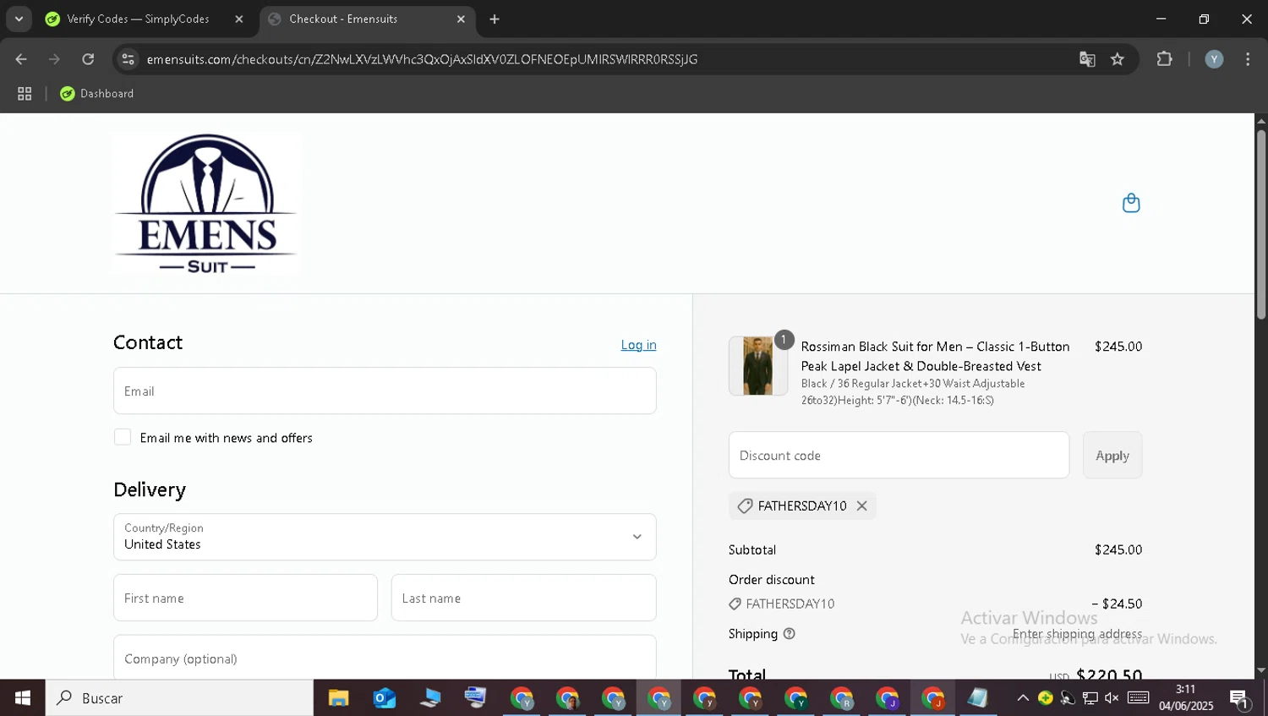This screenshot has width=1268, height=716.
Task: Close the Checkout - Emensuits tab
Action: 461,19
